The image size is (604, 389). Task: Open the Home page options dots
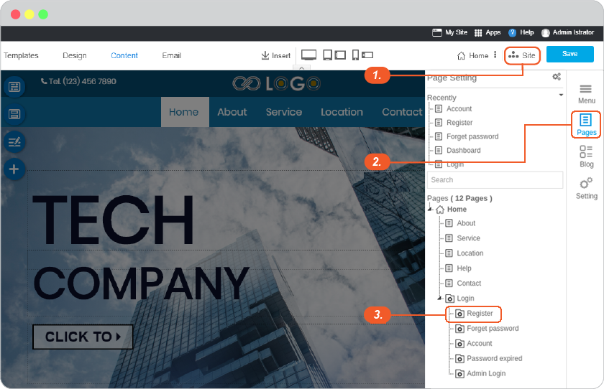point(495,55)
